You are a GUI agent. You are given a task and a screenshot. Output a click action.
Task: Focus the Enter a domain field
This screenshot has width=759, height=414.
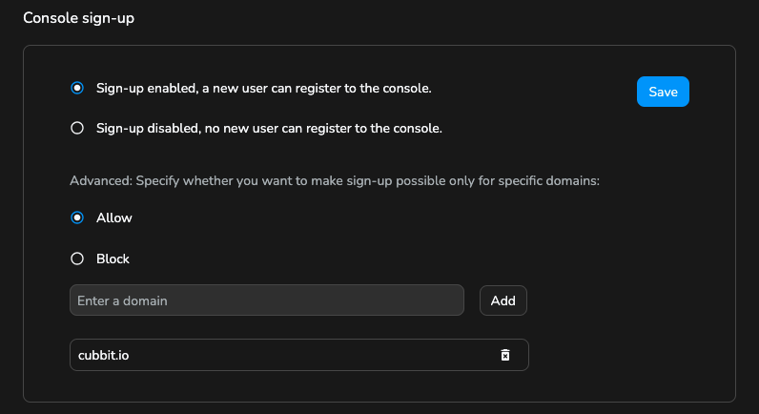coord(267,300)
